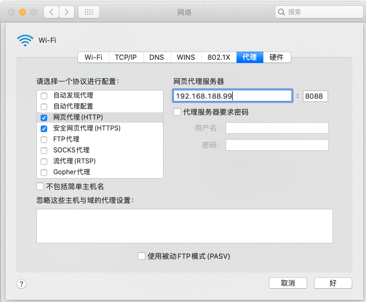Check 不包括简单主机名 option
Image resolution: width=366 pixels, height=302 pixels.
pyautogui.click(x=40, y=186)
